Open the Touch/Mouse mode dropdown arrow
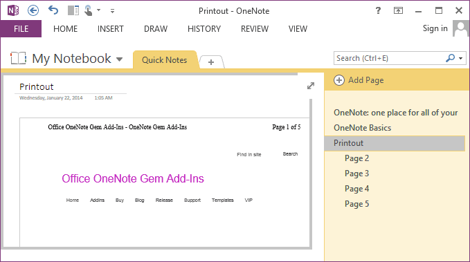The image size is (470, 262). click(x=98, y=10)
